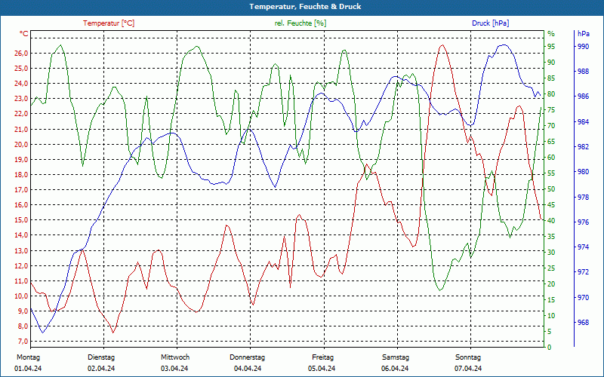
Task: Click the "23,0" temperature axis value
Action: pyautogui.click(x=21, y=99)
